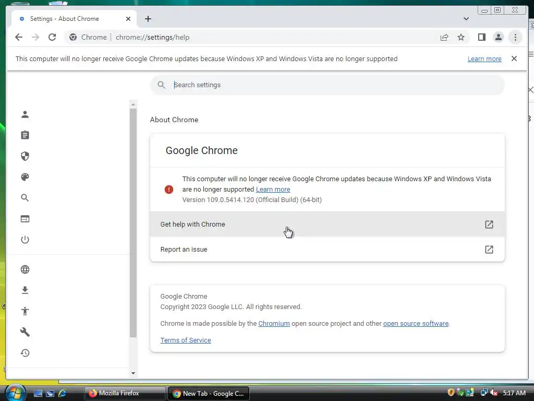This screenshot has height=401, width=534.
Task: Open Default browser window icon in sidebar
Action: pos(25,219)
